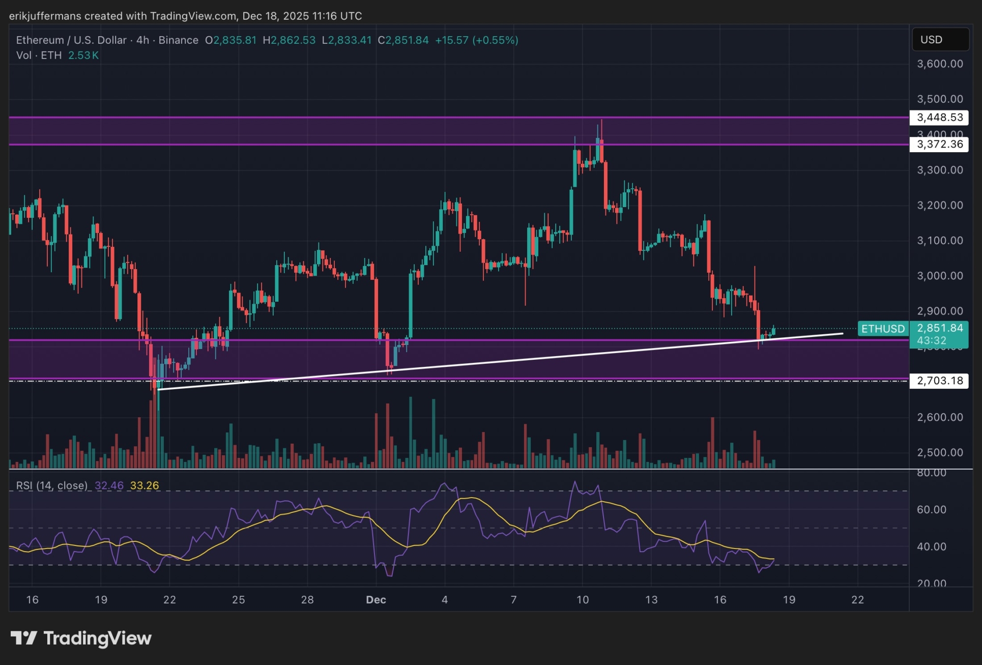Select the 3,448.53 price level label

coord(939,118)
